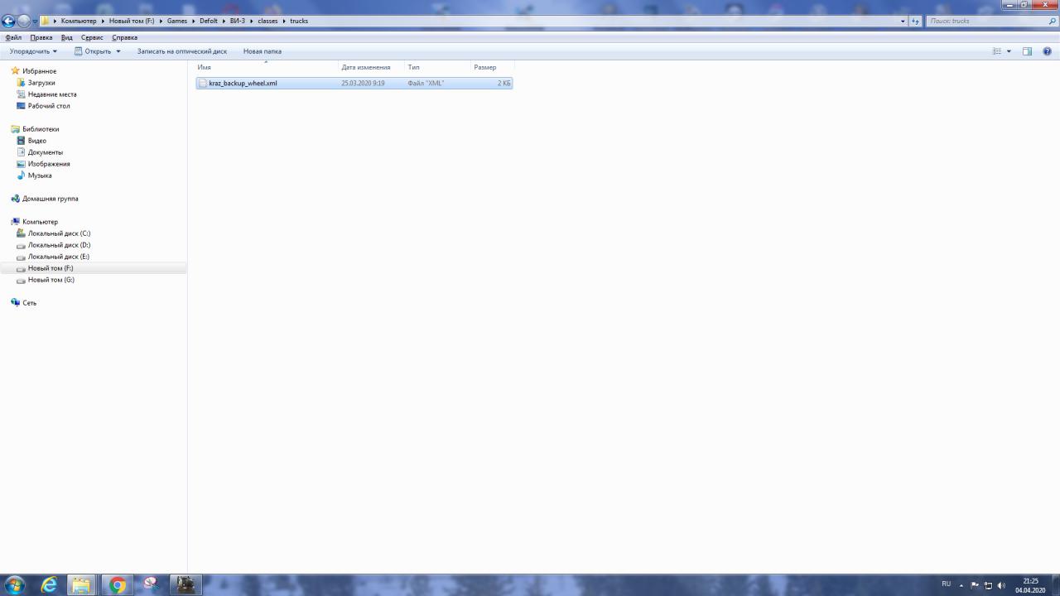
Task: Click the Back navigation arrow button
Action: tap(9, 21)
